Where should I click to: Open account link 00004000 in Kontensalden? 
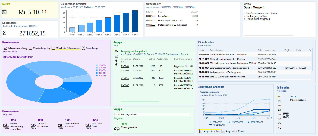(151, 21)
